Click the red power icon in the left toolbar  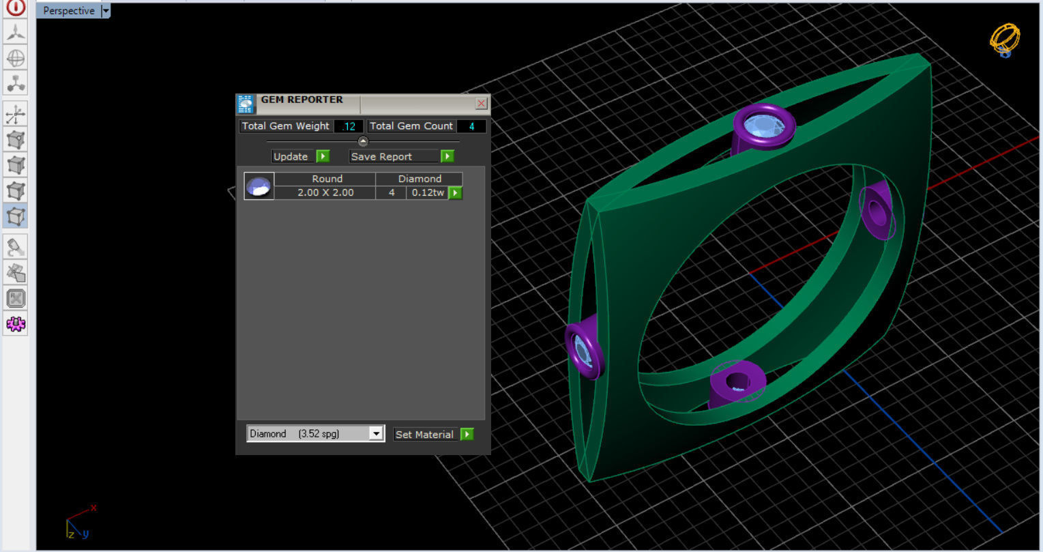(x=16, y=8)
